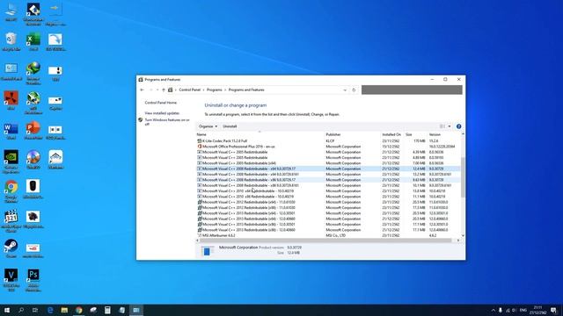Sort by the Version column header

[x=443, y=134]
